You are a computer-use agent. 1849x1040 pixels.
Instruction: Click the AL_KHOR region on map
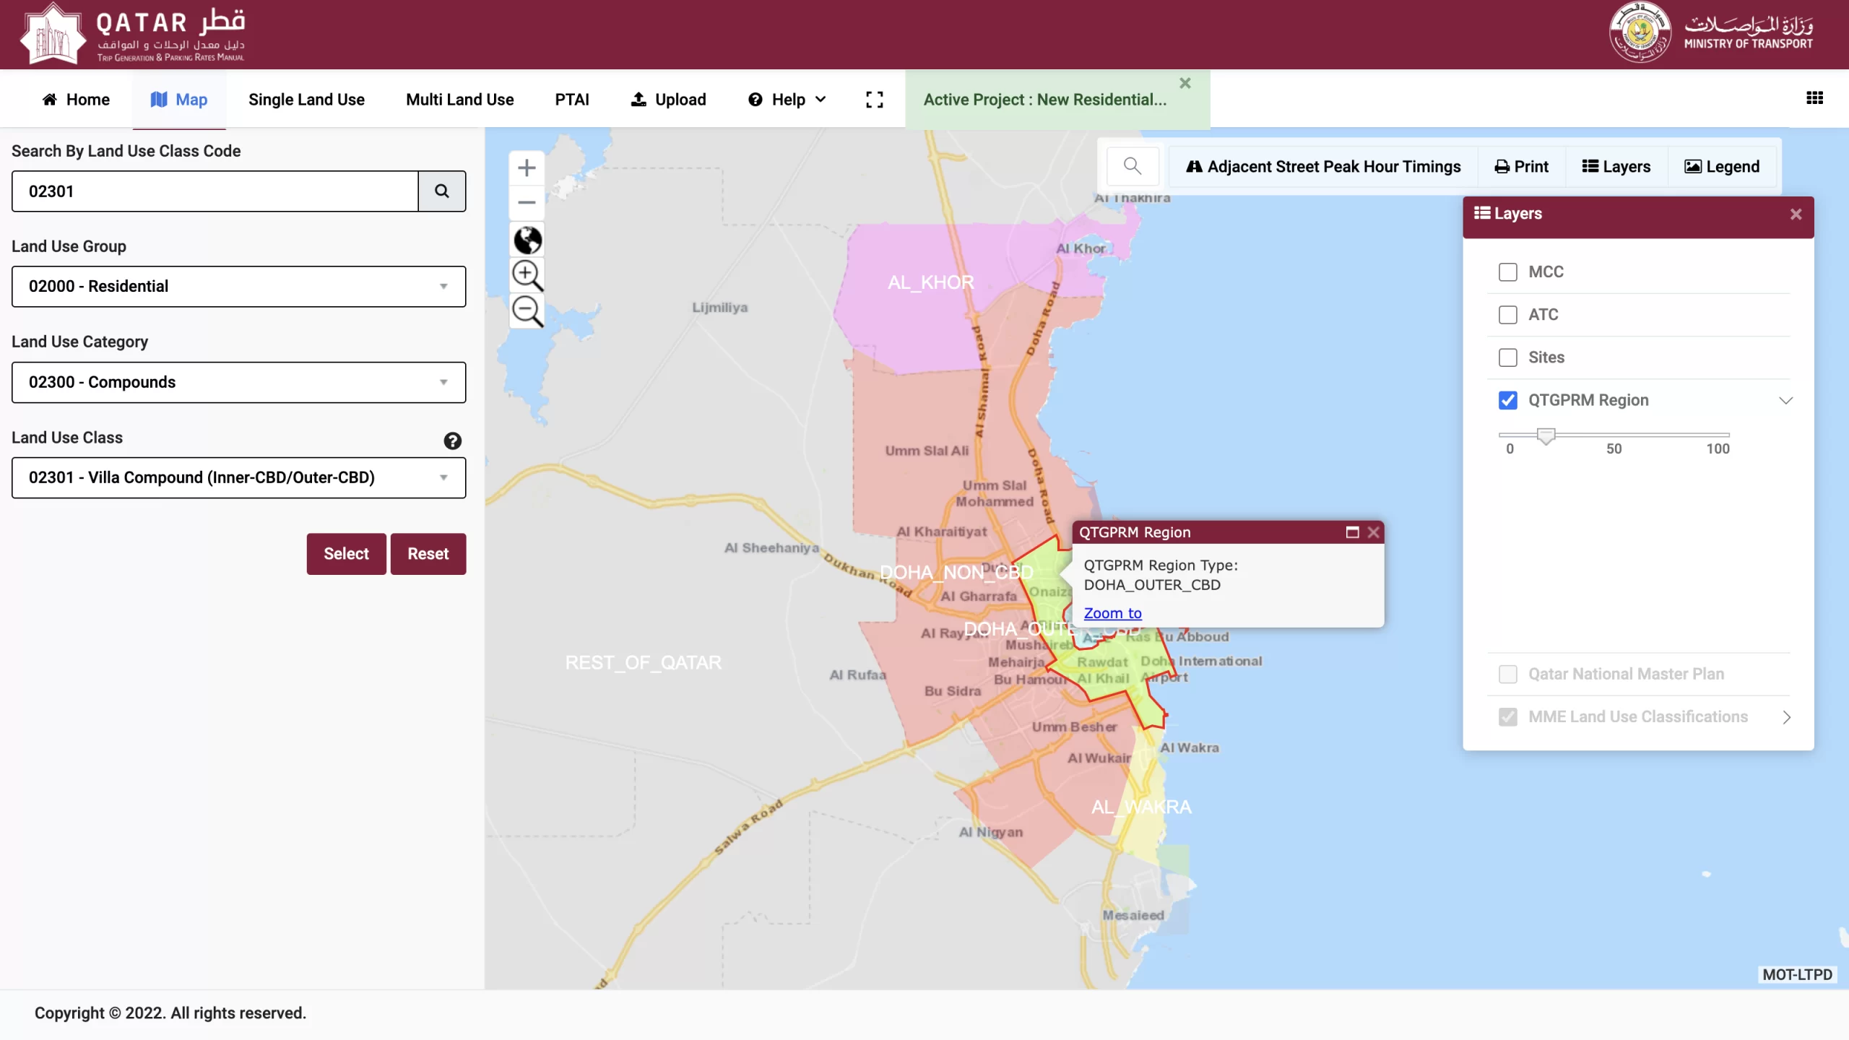[x=930, y=282]
